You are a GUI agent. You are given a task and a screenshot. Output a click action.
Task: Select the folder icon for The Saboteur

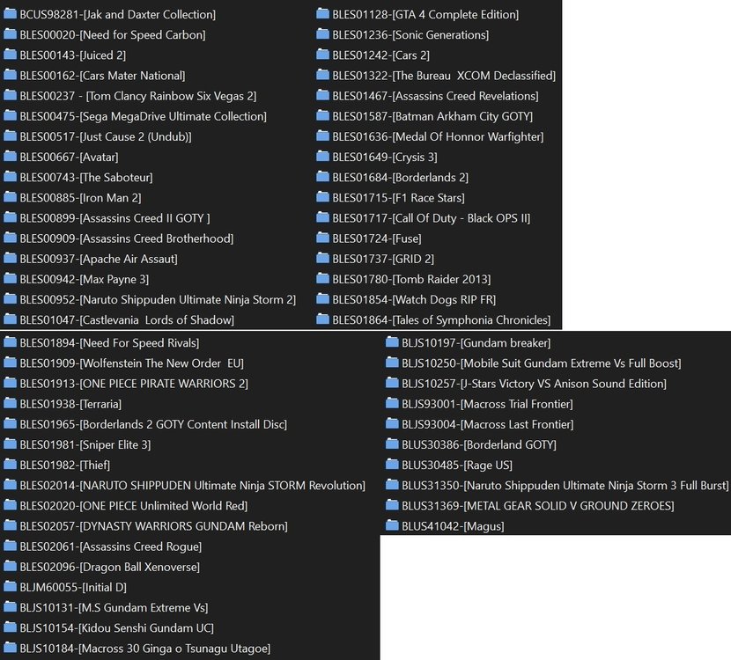point(10,177)
